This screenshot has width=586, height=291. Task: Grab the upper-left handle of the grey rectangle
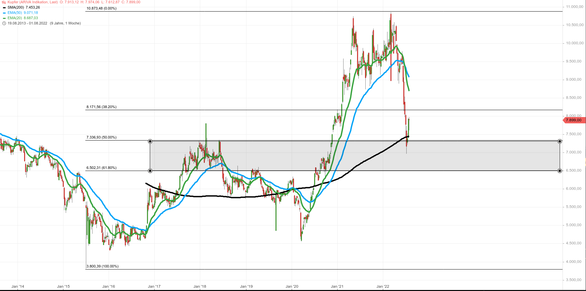click(x=150, y=141)
